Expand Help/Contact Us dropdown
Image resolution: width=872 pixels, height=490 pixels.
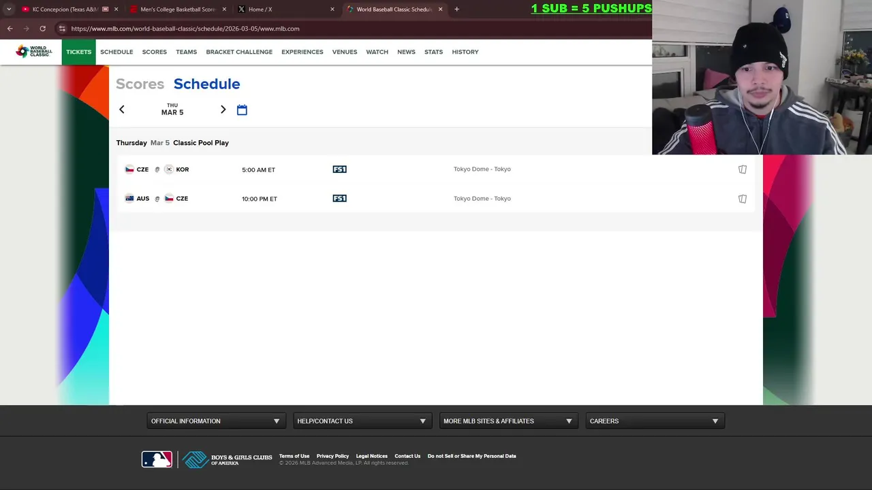click(x=362, y=421)
